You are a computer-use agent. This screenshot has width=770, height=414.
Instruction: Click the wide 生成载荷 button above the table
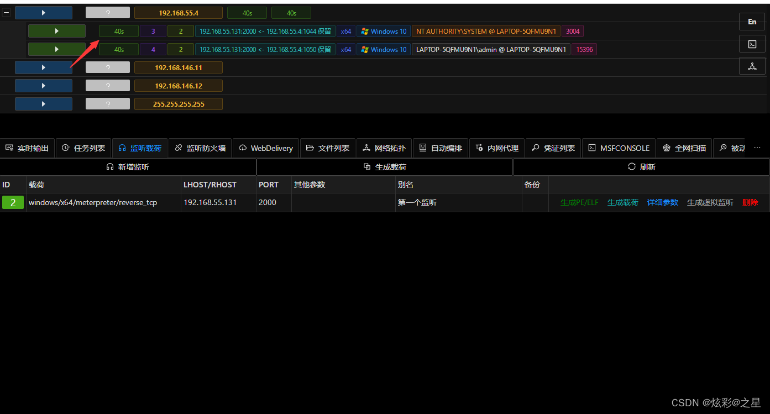click(x=385, y=167)
